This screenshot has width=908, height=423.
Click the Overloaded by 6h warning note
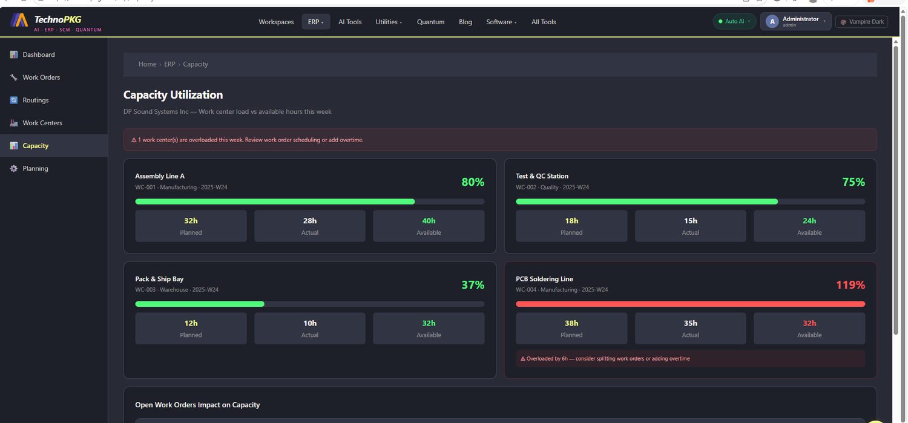click(690, 358)
